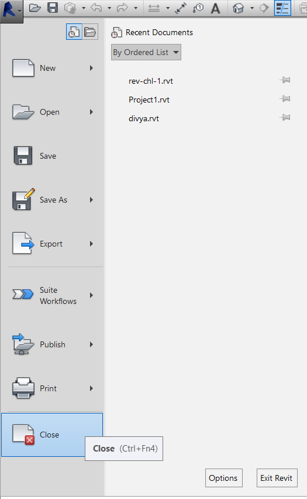Choose Save As from the application menu
This screenshot has height=499, width=307.
pos(52,200)
